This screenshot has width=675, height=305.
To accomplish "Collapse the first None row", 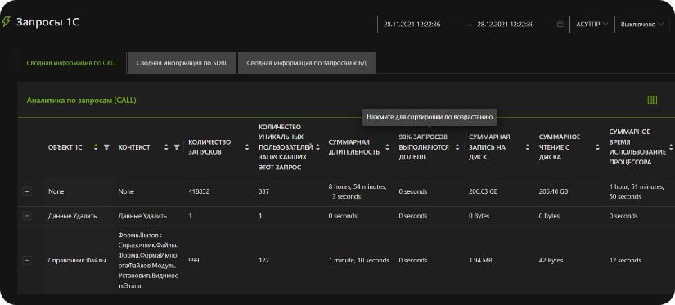I will 27,192.
